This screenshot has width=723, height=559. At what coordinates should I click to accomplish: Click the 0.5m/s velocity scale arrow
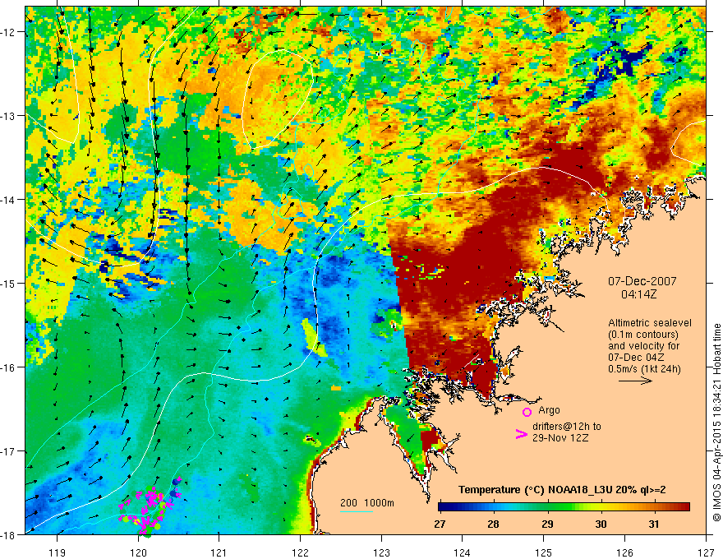(x=635, y=381)
